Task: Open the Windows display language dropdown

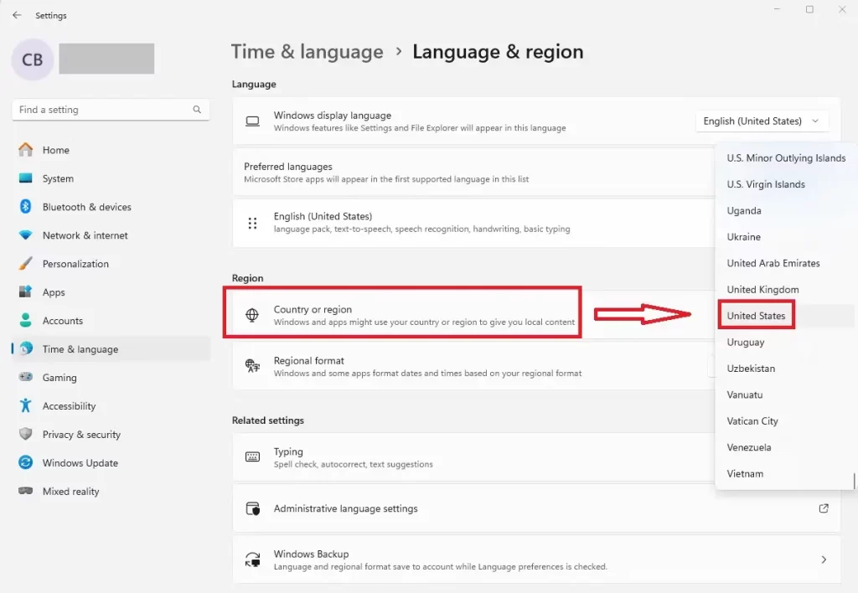Action: (762, 121)
